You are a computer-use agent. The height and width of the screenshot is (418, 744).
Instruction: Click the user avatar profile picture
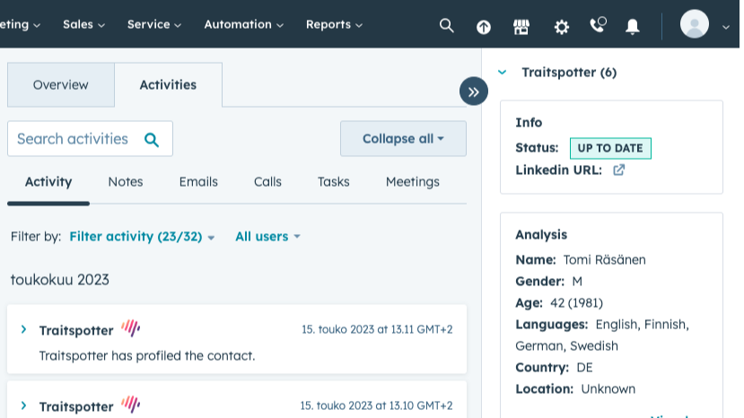[695, 24]
